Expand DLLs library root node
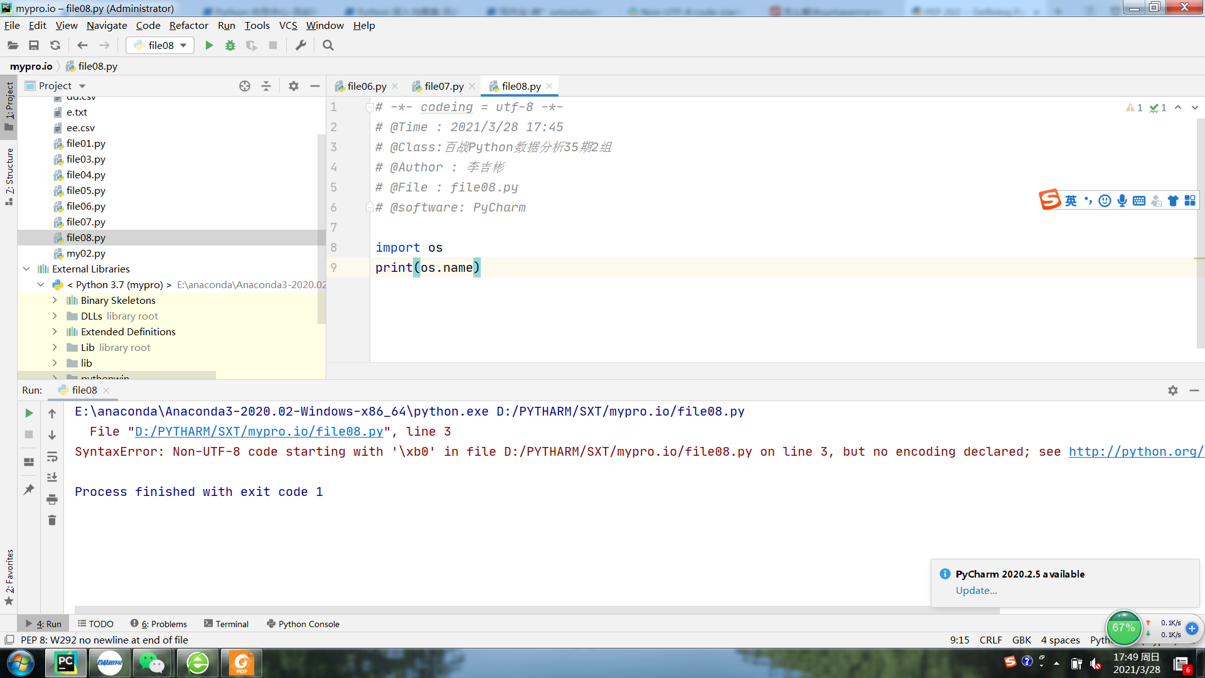 pyautogui.click(x=55, y=316)
